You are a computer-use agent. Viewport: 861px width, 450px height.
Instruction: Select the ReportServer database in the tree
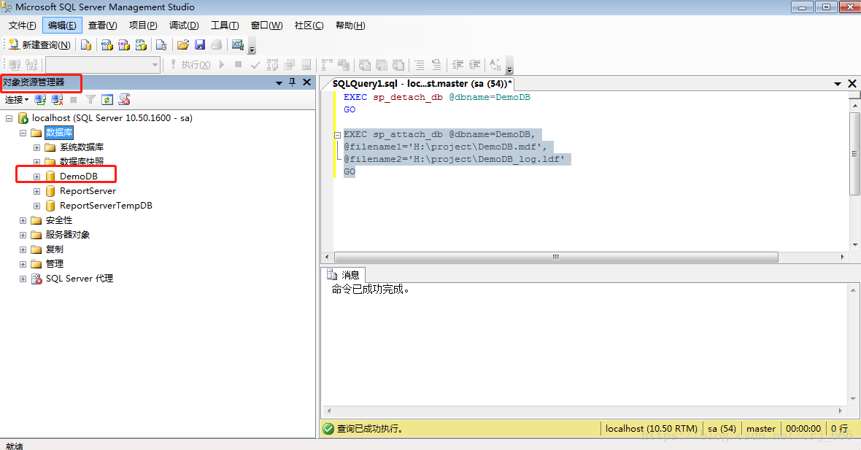point(88,191)
